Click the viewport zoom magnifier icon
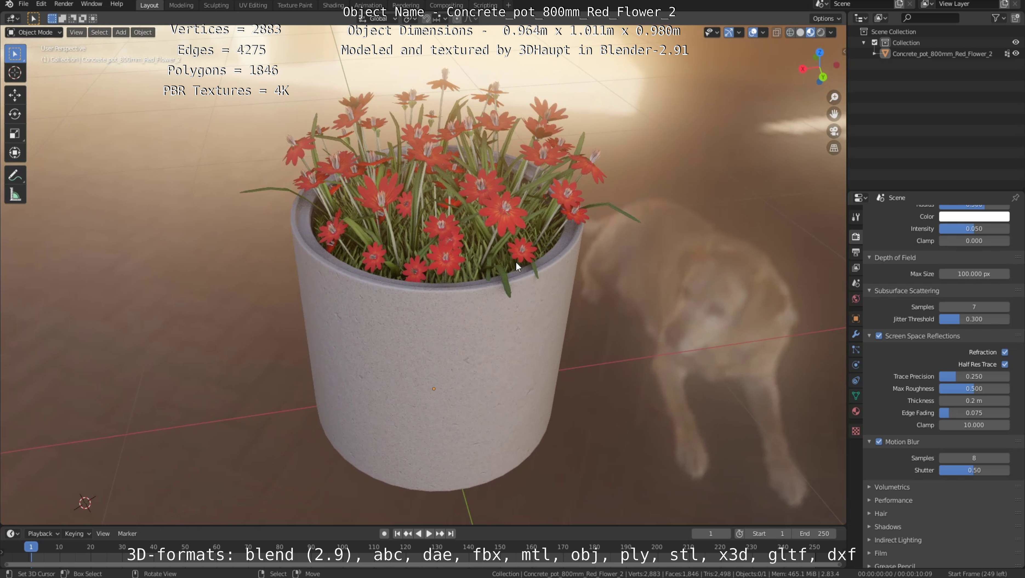The height and width of the screenshot is (578, 1025). click(834, 98)
